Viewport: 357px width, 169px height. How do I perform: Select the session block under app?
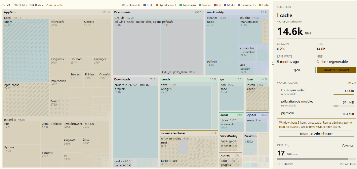[x=246, y=70]
